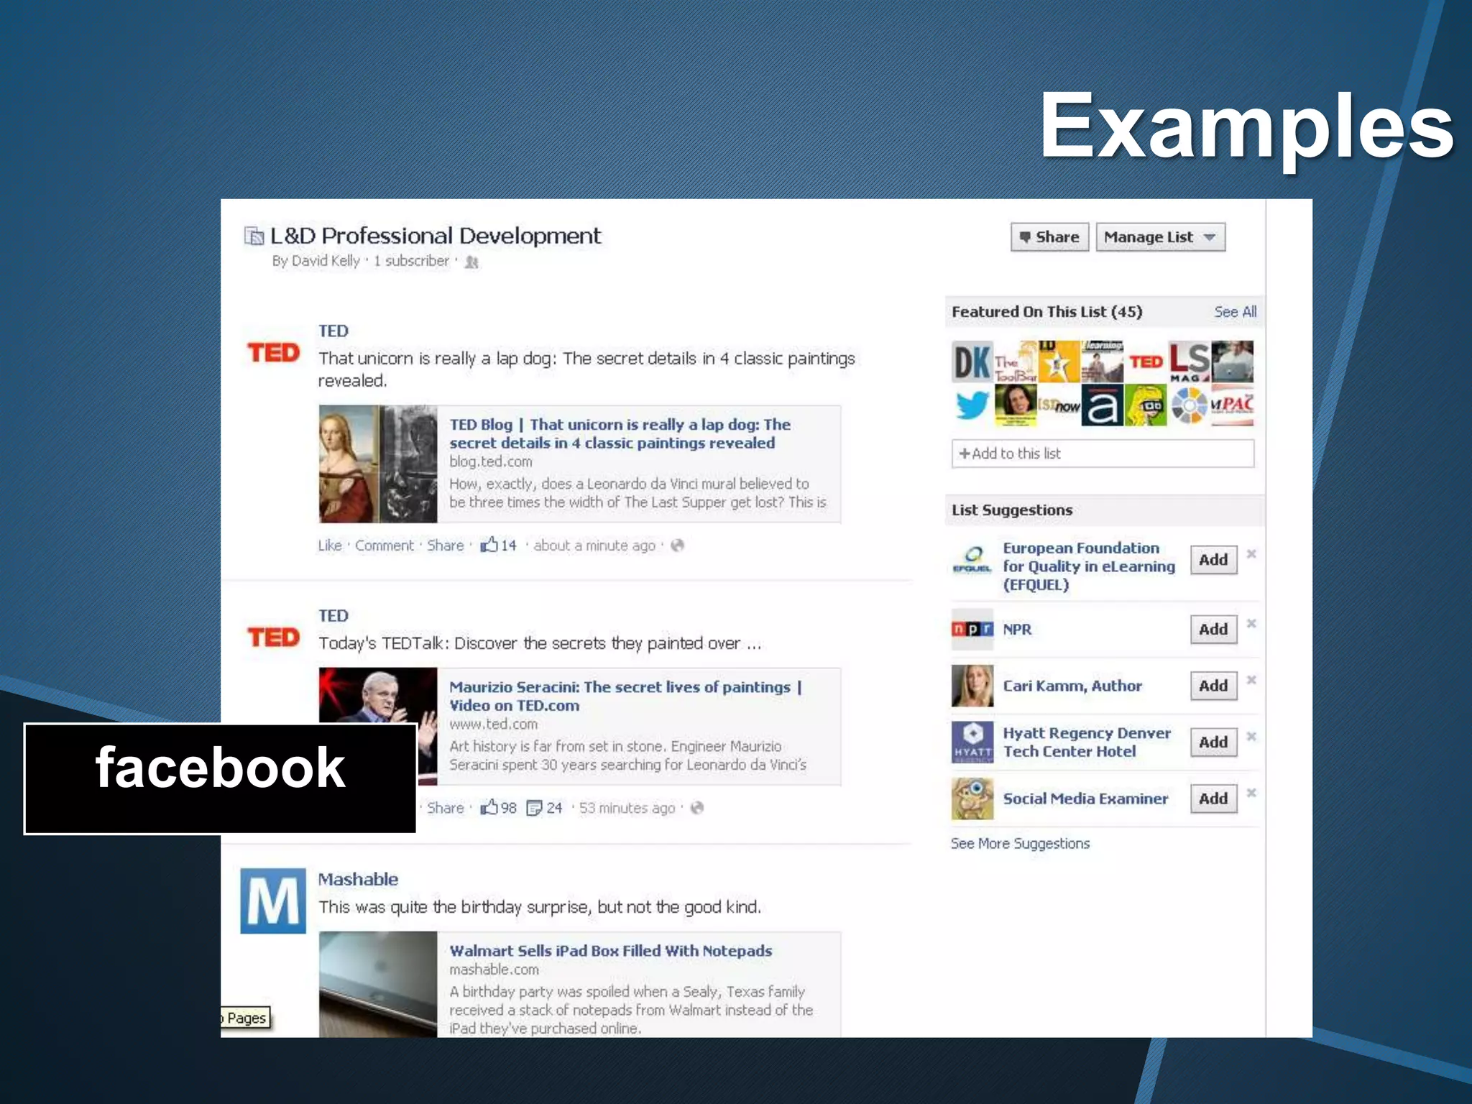Like the TED unicorn post
Screen dimensions: 1472x1104
[x=330, y=546]
